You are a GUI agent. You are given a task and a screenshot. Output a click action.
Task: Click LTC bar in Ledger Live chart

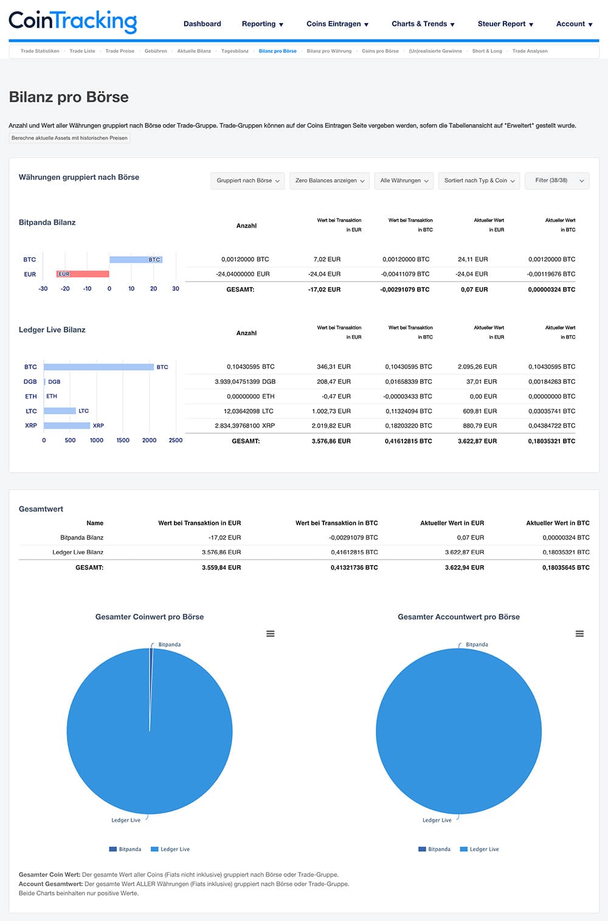60,411
